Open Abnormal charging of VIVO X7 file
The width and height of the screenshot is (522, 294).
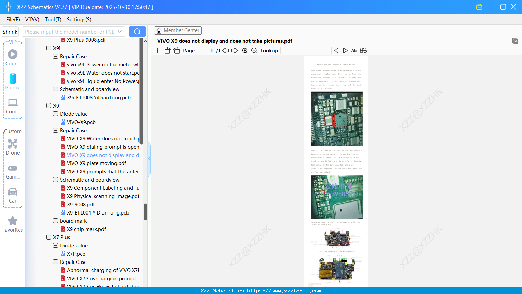(x=100, y=270)
